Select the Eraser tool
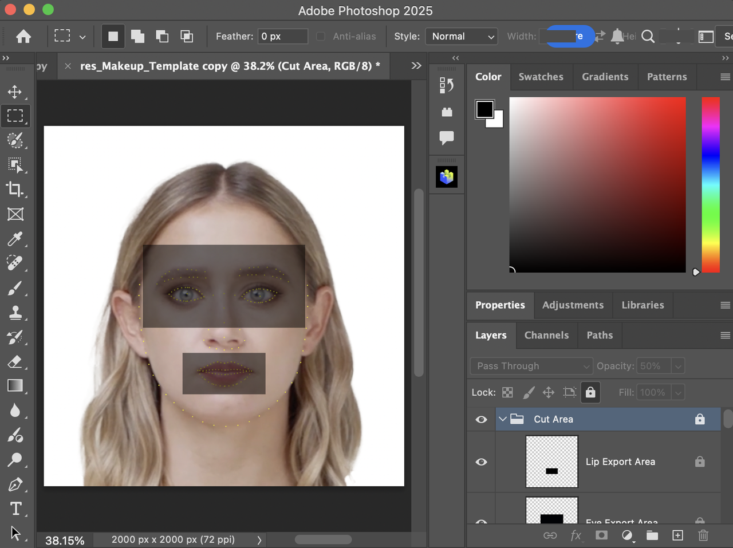 pyautogui.click(x=15, y=361)
